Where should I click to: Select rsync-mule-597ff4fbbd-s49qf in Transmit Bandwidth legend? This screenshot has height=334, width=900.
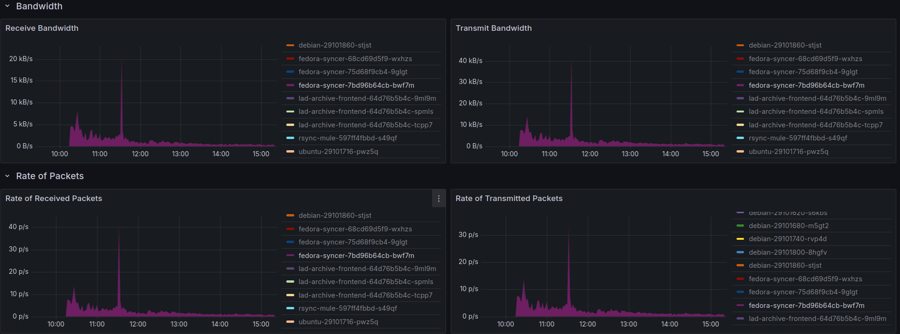(x=798, y=138)
